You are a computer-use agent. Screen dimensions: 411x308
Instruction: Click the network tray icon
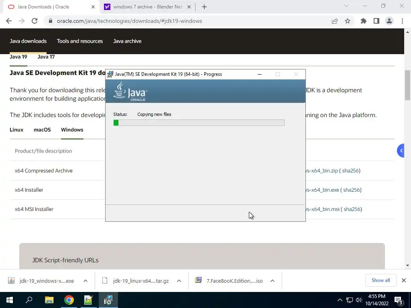[x=350, y=300]
